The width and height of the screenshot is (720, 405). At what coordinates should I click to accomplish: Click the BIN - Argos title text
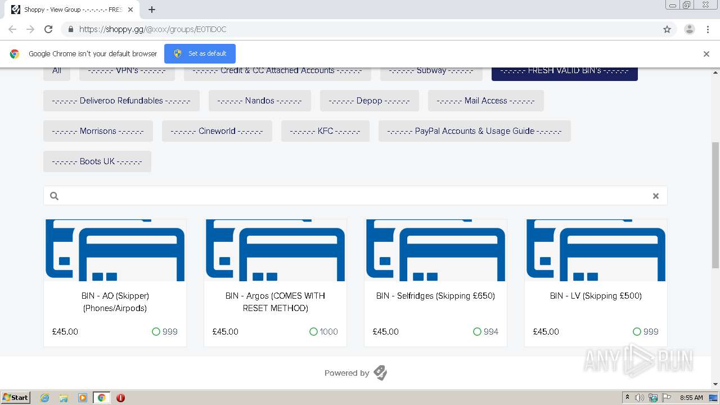pyautogui.click(x=276, y=302)
